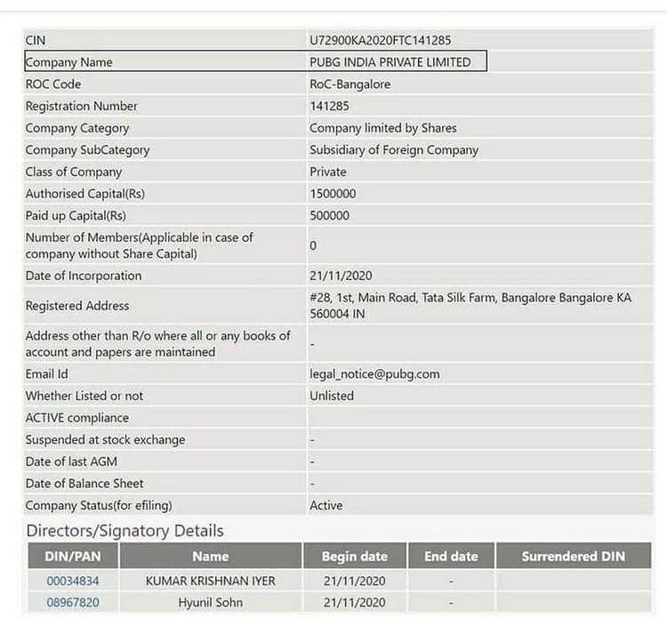This screenshot has height=625, width=667.
Task: Click the 'Company SubCategory' label
Action: (x=88, y=150)
